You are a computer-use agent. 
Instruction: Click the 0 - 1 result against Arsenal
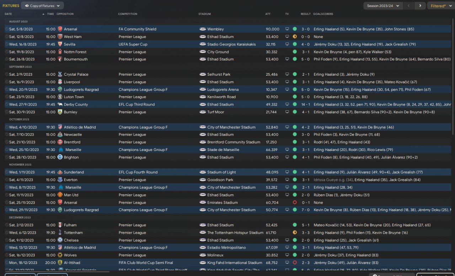(x=305, y=202)
